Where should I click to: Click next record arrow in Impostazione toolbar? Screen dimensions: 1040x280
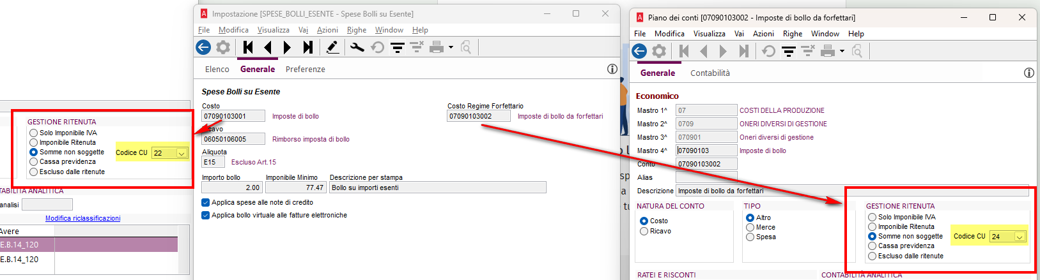click(x=288, y=47)
